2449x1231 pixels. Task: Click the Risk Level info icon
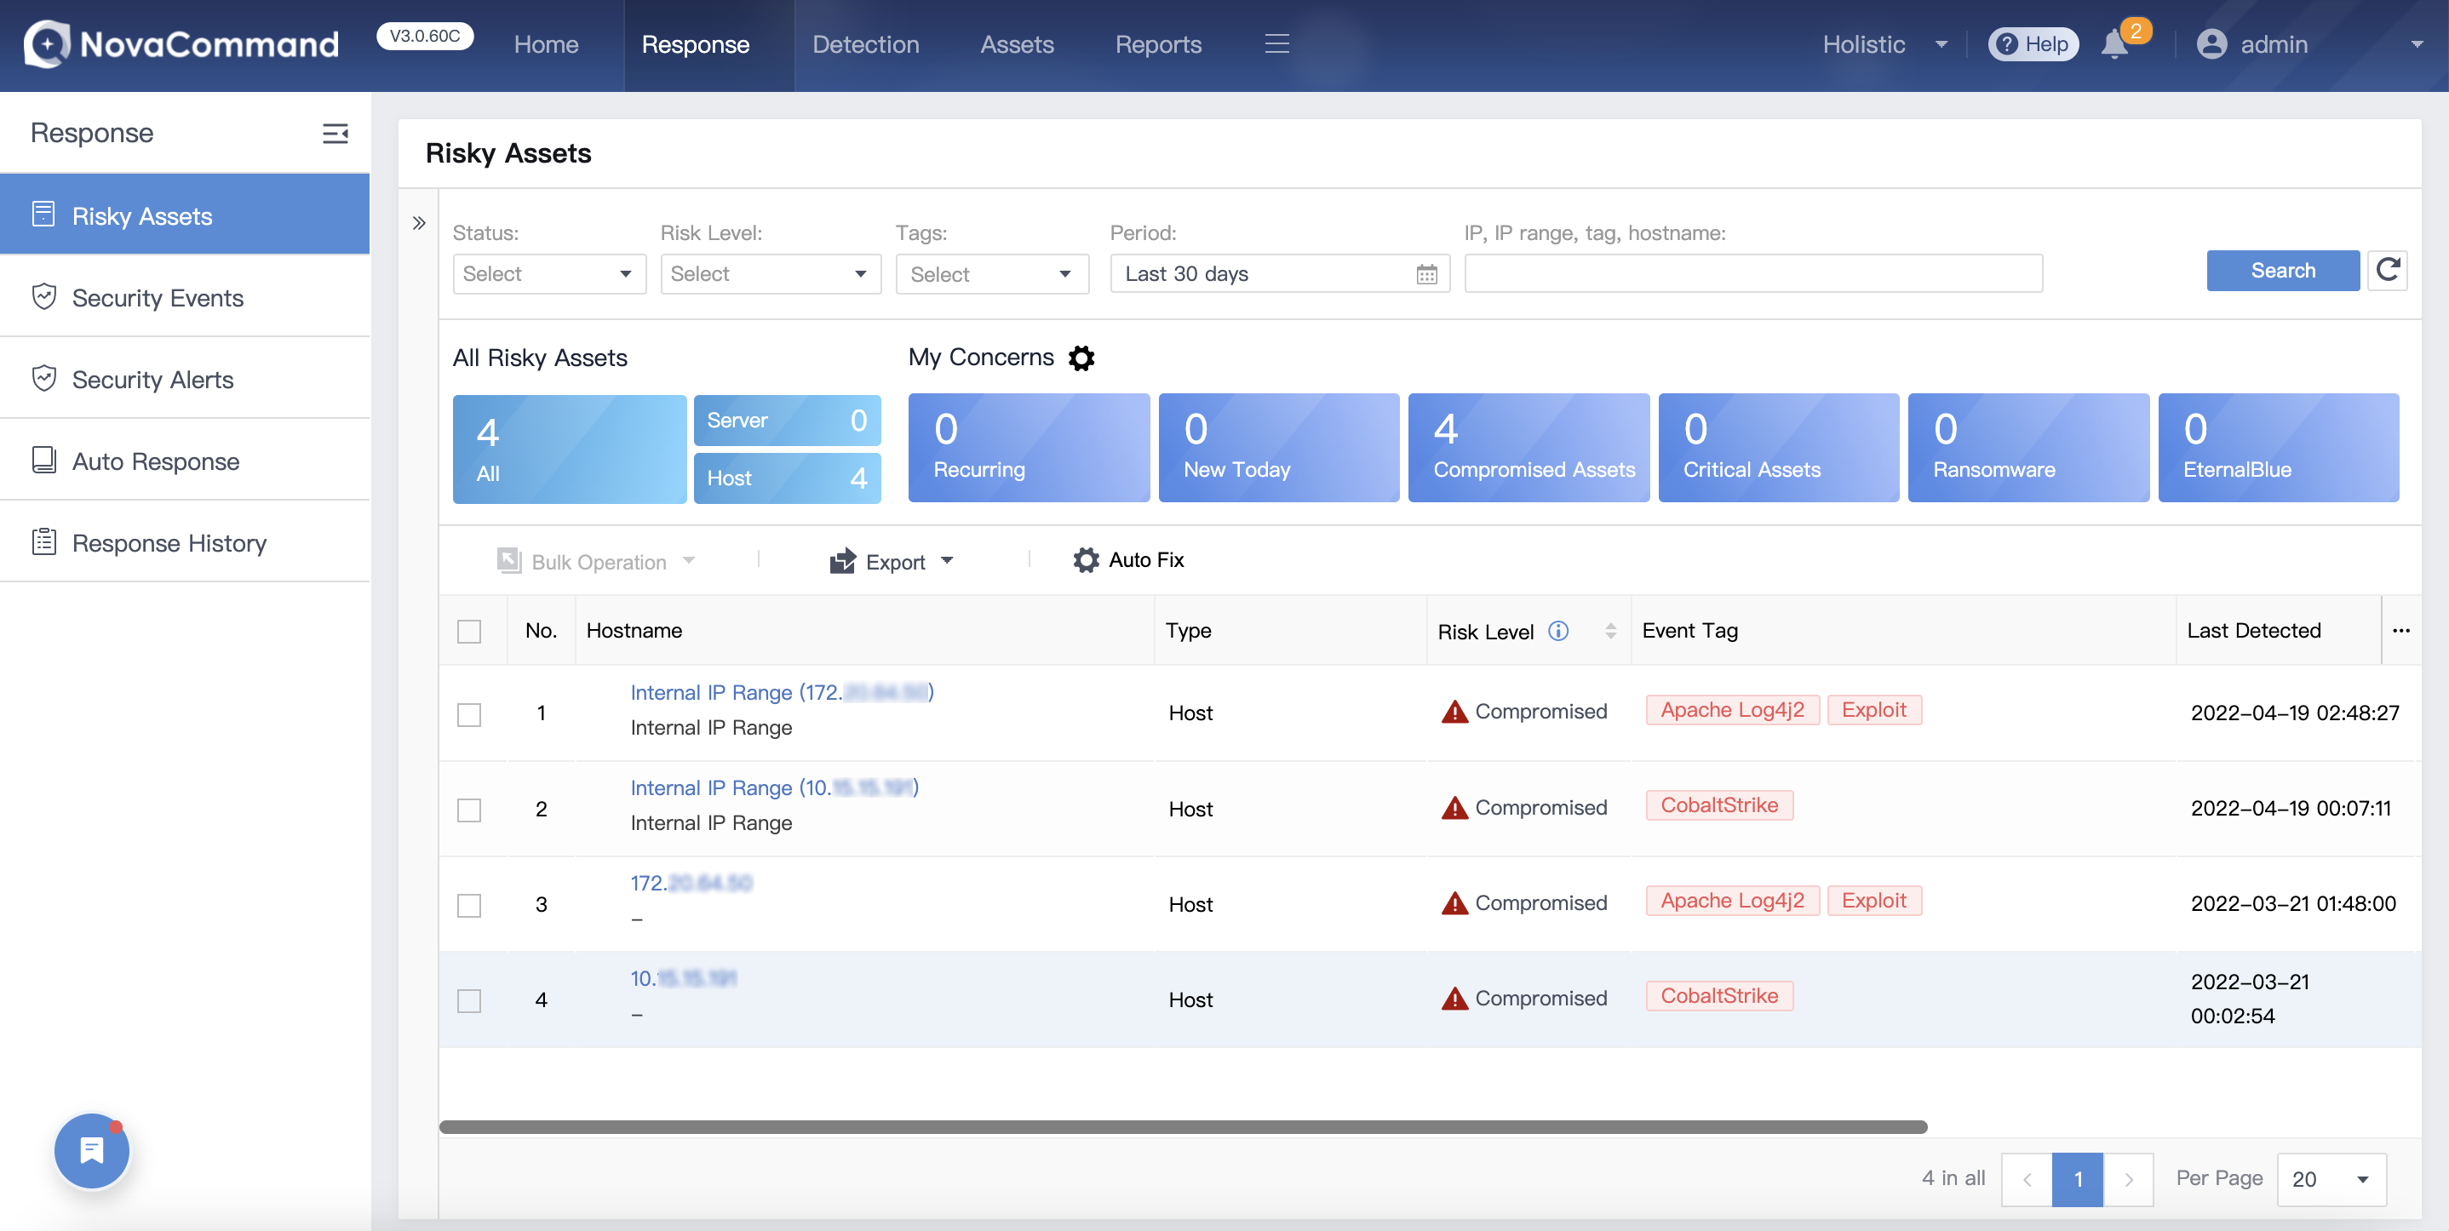click(x=1558, y=630)
